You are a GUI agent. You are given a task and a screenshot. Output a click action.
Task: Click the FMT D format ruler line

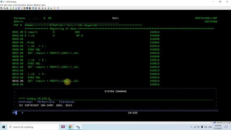pos(78,25)
